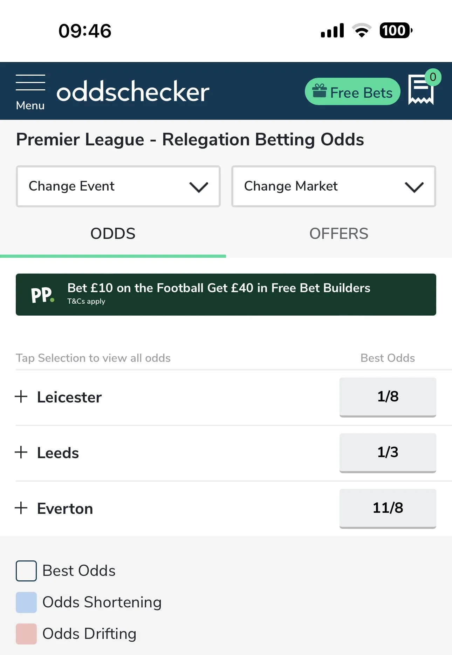Viewport: 452px width, 655px height.
Task: Click the pink Odds Drifting swatch
Action: [x=26, y=634]
